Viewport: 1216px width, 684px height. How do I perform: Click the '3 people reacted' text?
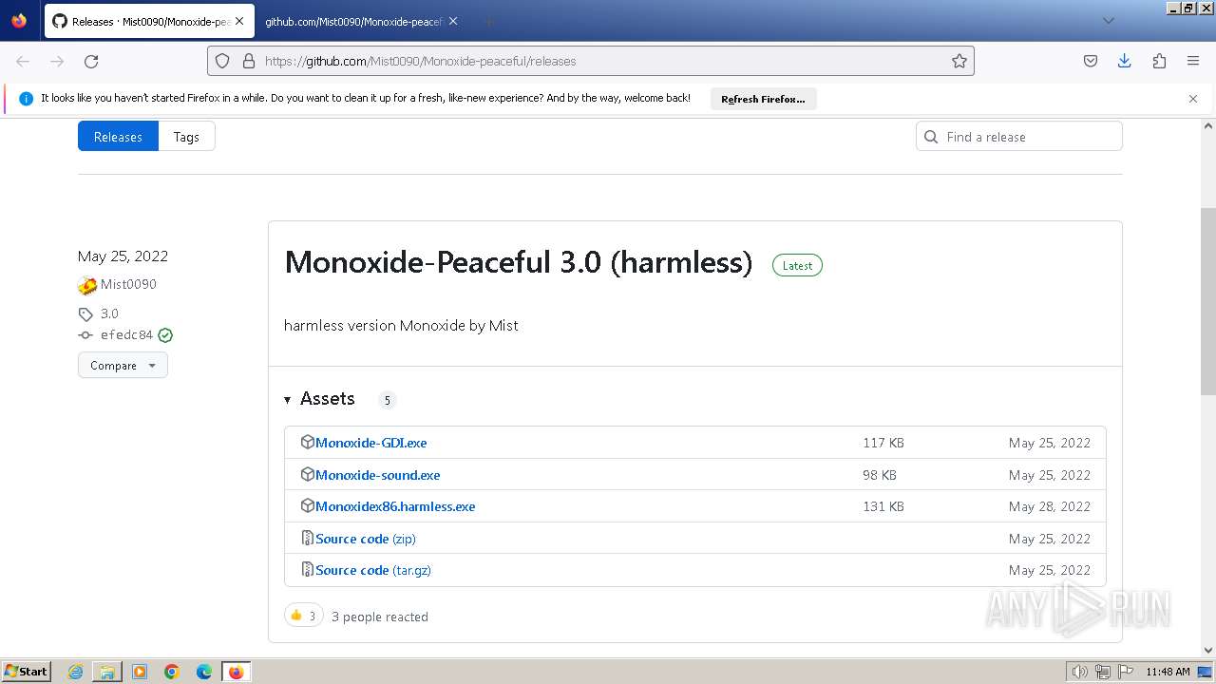point(380,617)
